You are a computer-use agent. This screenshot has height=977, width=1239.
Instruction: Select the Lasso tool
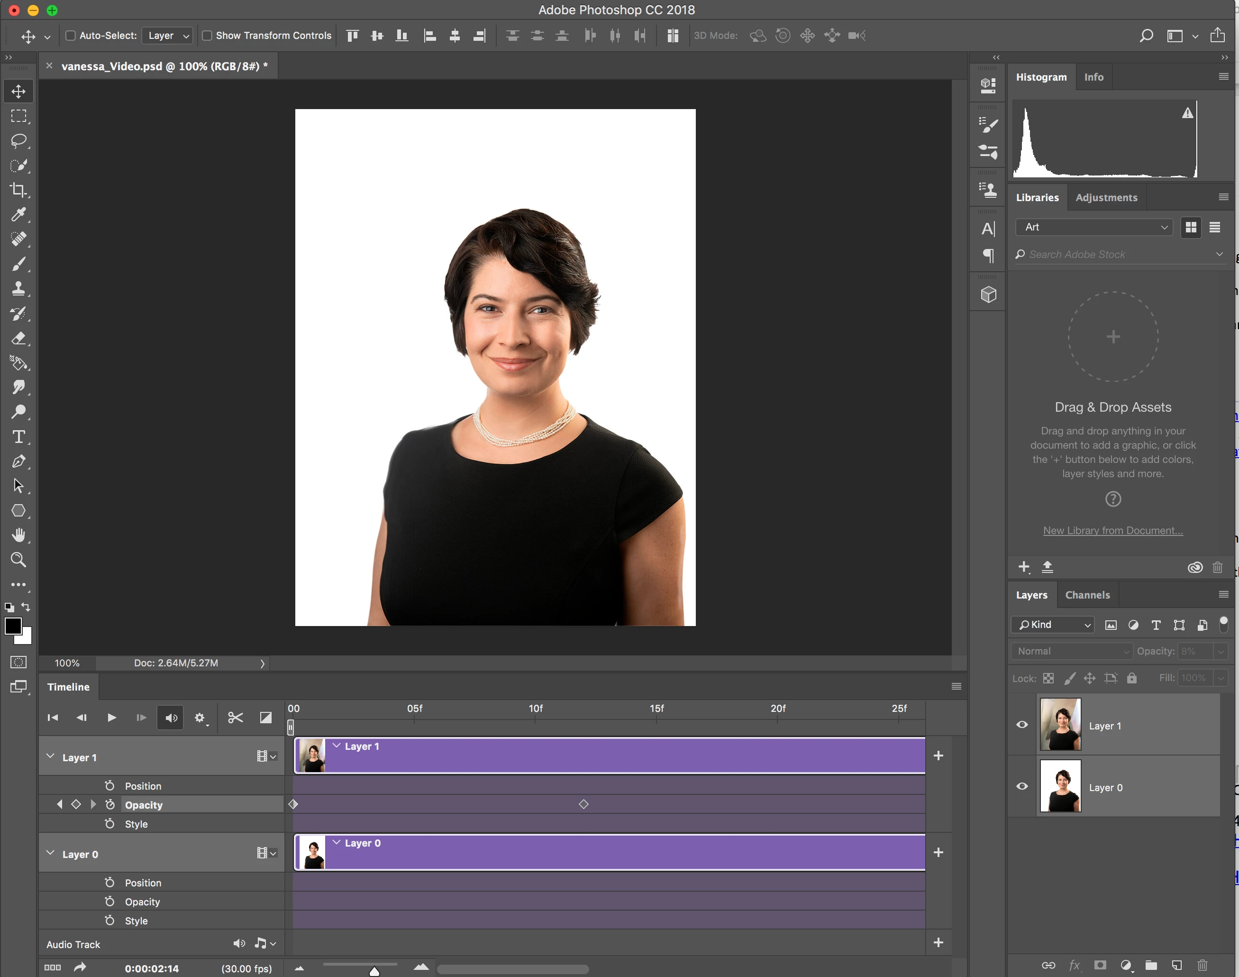pyautogui.click(x=18, y=141)
